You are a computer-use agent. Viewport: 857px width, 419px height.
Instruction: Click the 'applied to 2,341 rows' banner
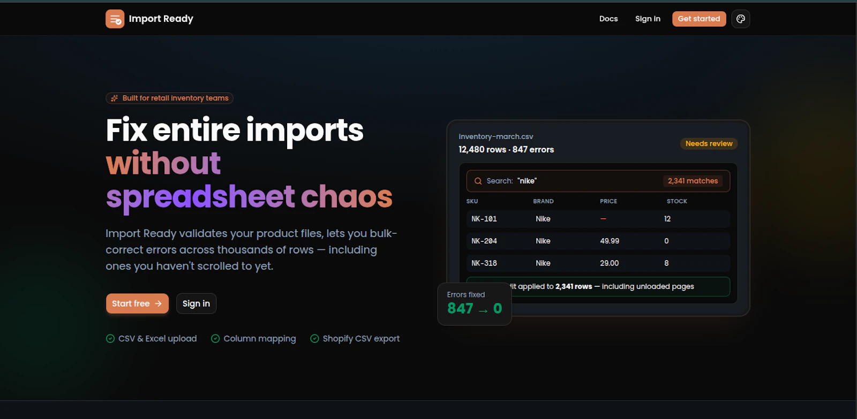(598, 287)
